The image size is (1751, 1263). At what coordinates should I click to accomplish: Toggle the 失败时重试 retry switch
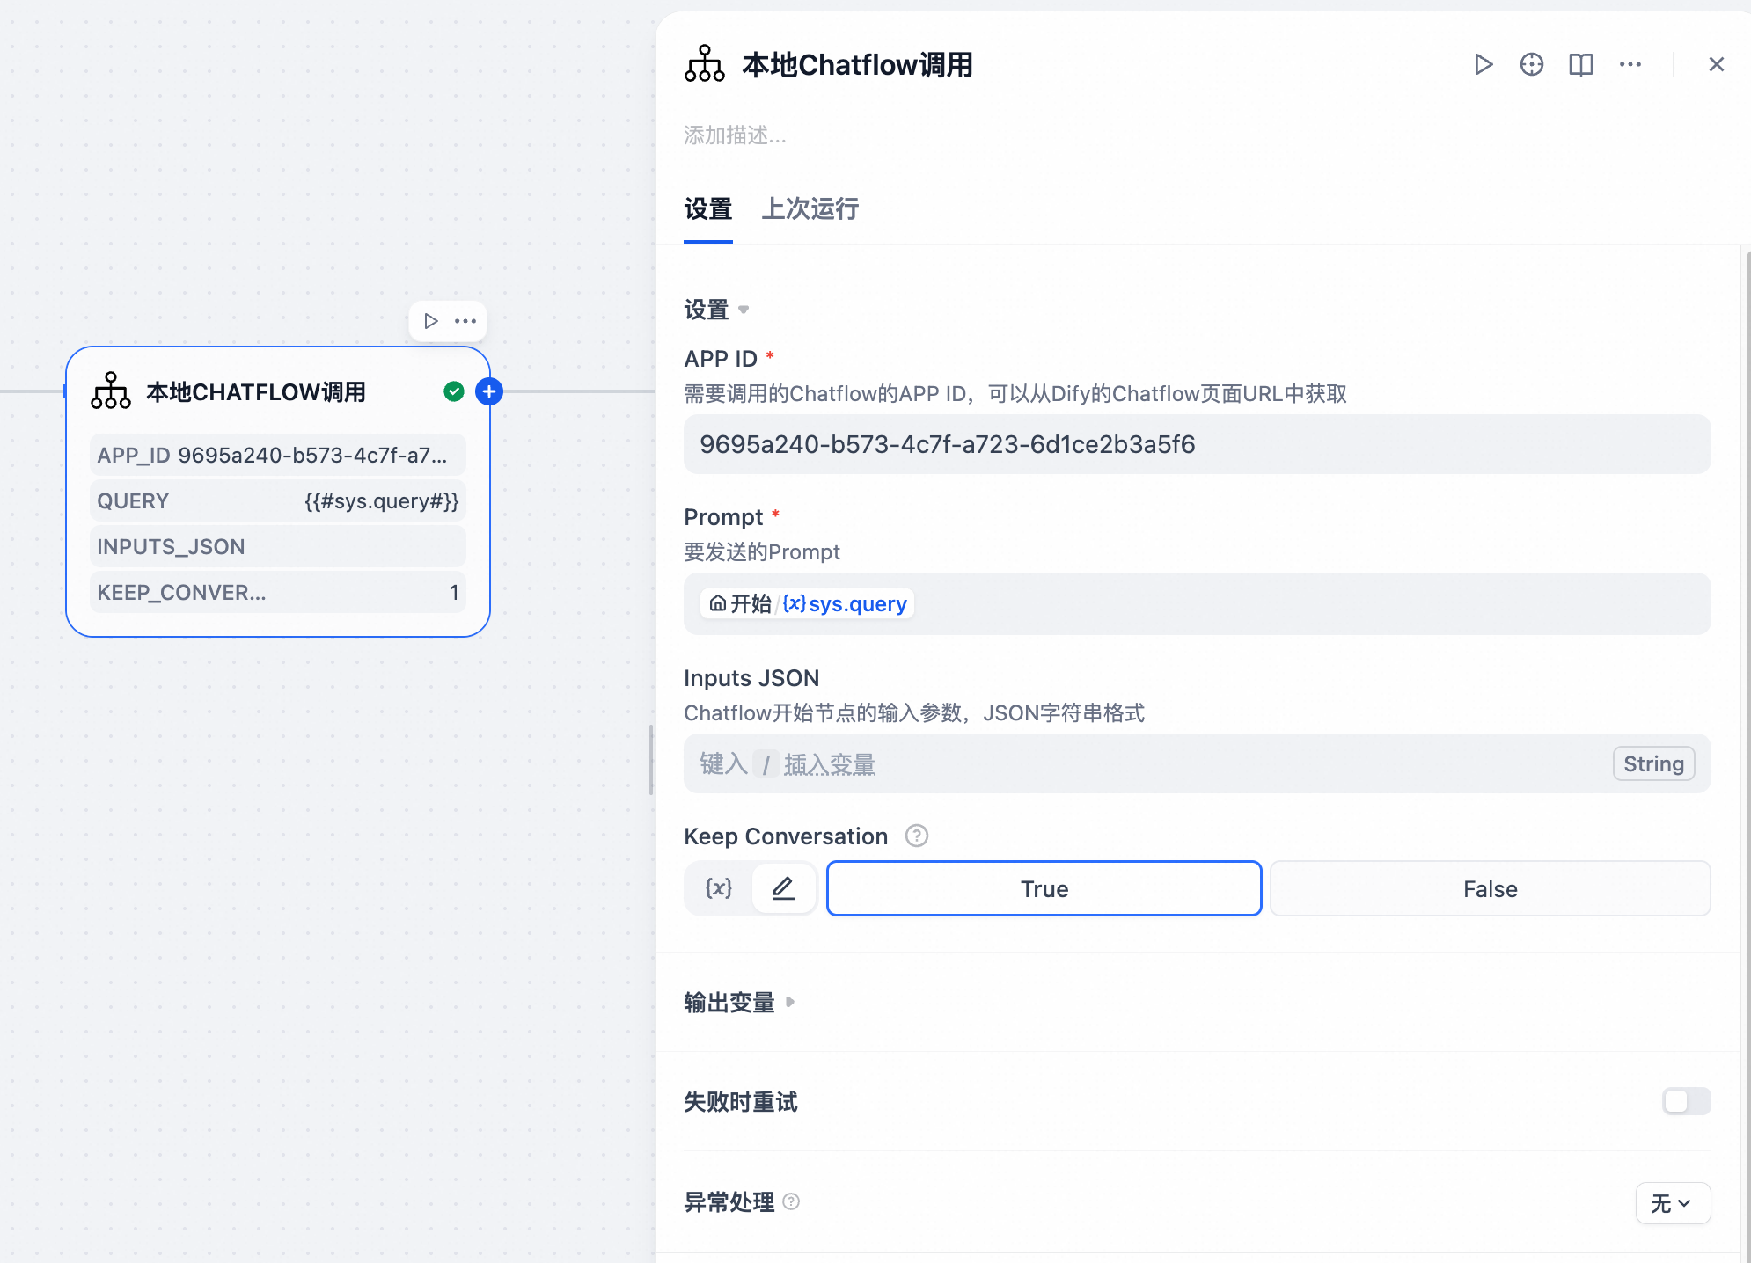[x=1686, y=1101]
